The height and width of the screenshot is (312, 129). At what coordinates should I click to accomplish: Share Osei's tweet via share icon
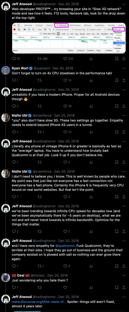click(124, 288)
